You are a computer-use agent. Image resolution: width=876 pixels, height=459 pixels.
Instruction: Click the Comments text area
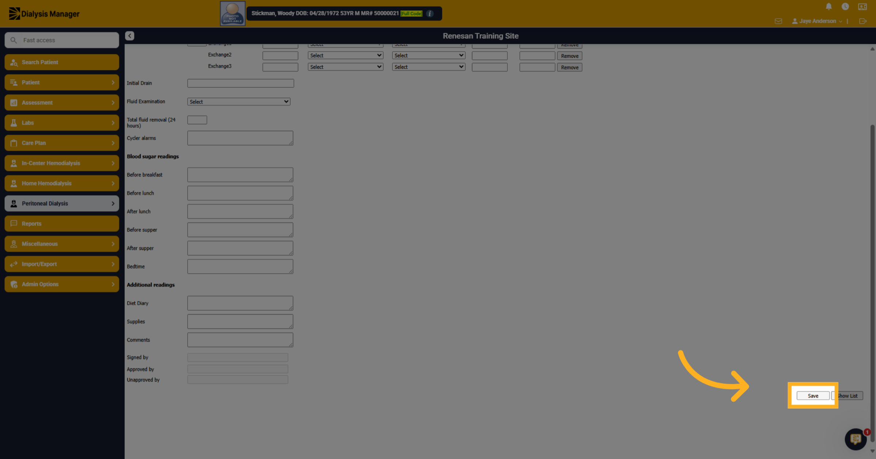240,340
